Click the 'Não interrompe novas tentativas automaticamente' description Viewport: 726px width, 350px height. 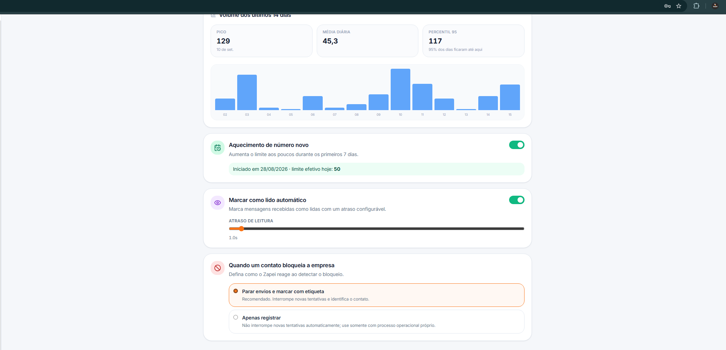pyautogui.click(x=338, y=325)
